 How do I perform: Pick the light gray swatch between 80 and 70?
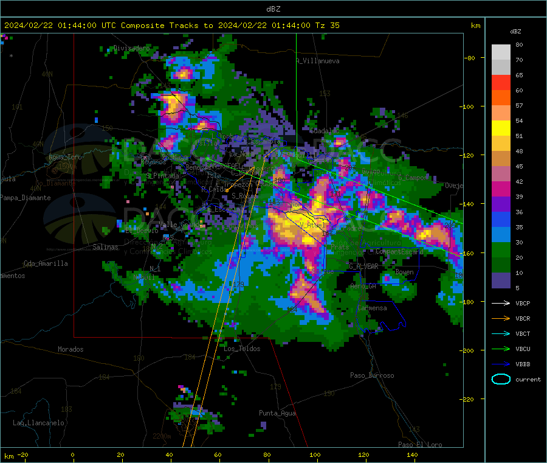(501, 52)
